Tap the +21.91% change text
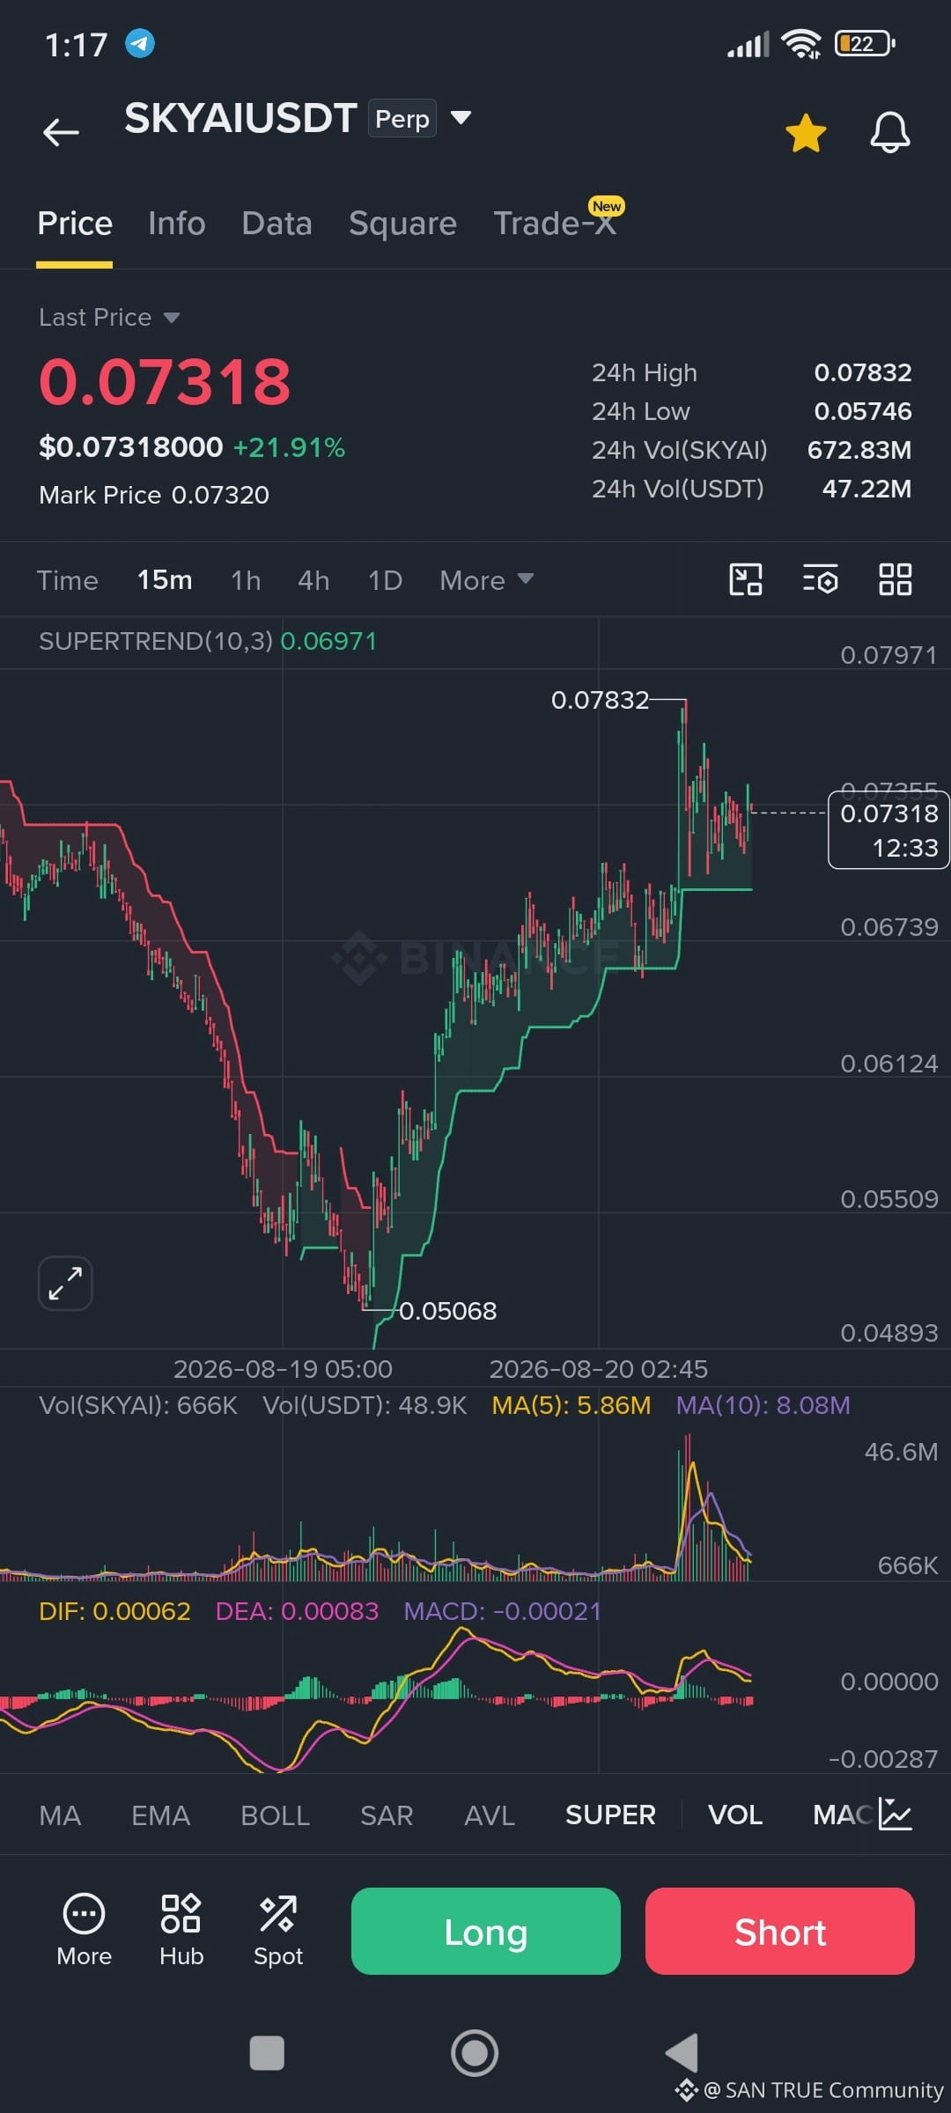Screen dimensions: 951x2113 tap(289, 447)
